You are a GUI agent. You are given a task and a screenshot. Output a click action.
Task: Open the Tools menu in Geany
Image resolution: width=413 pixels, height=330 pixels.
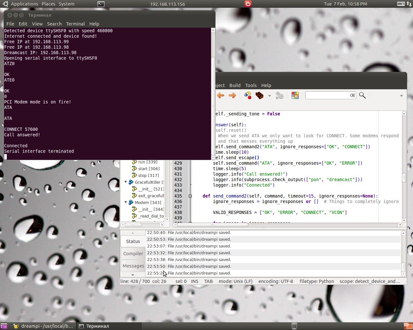(251, 85)
